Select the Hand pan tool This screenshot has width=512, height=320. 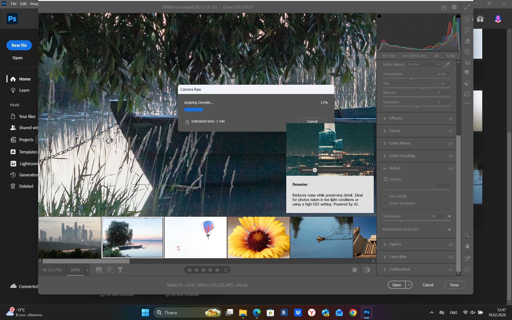[467, 246]
